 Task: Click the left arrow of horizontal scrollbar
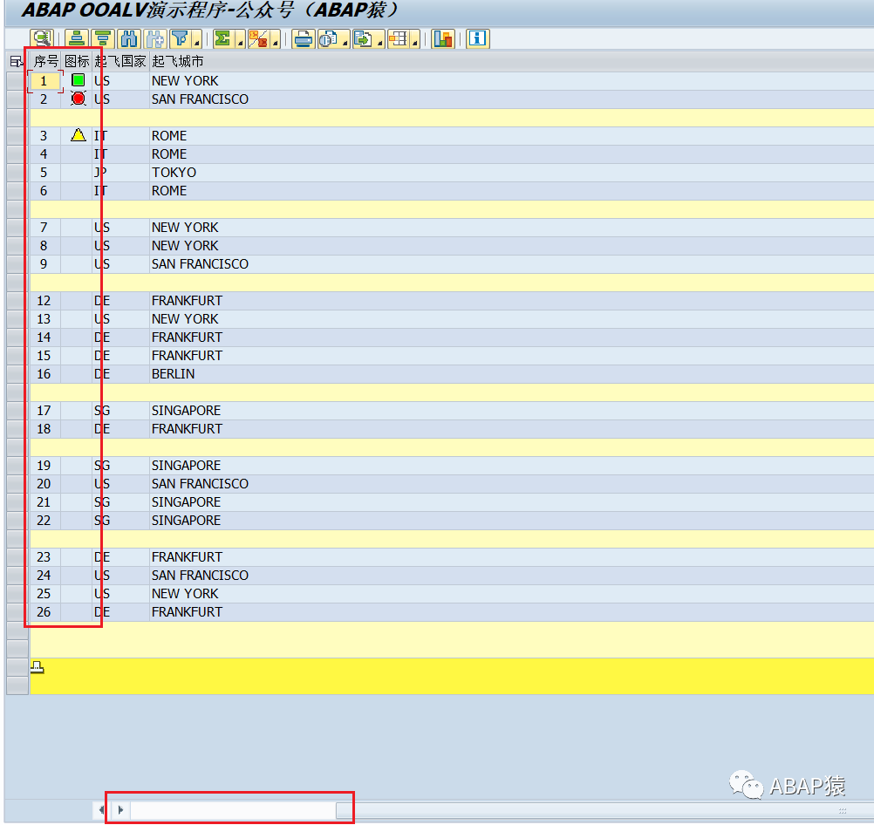101,809
